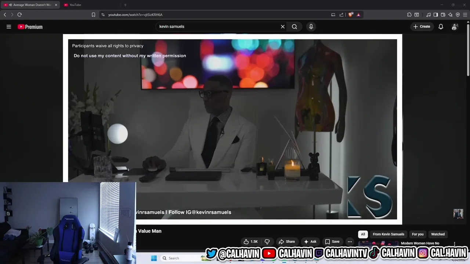
Task: Open the account avatar menu
Action: [x=455, y=27]
